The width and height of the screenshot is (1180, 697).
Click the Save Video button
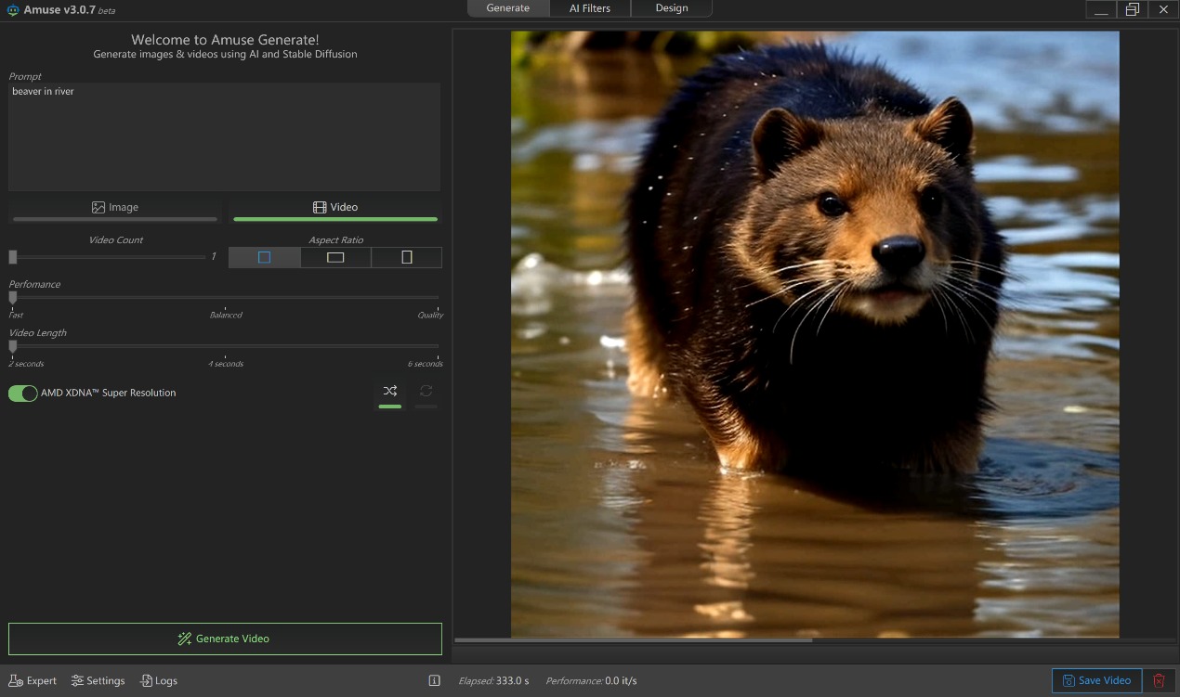click(1096, 680)
